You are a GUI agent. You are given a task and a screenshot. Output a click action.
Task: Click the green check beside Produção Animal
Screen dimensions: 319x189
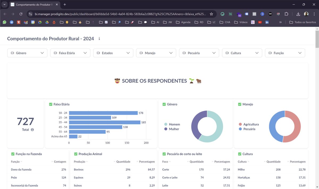[76, 154]
